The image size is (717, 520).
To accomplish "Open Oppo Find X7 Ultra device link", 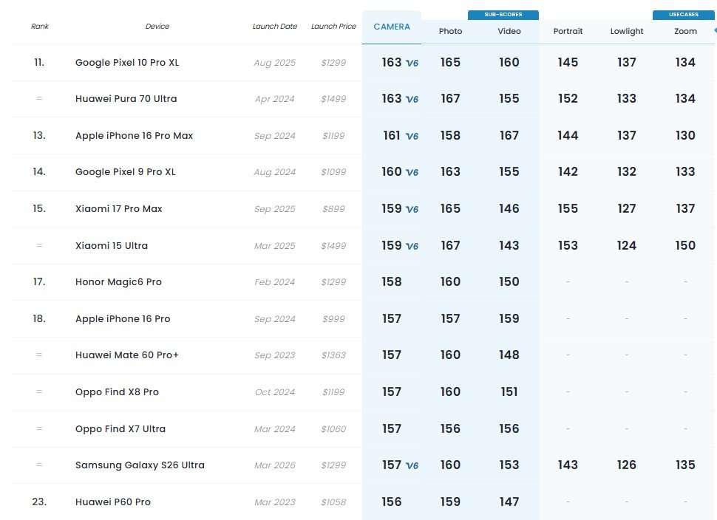I will [120, 429].
